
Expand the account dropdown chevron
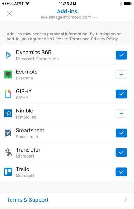[x=95, y=18]
